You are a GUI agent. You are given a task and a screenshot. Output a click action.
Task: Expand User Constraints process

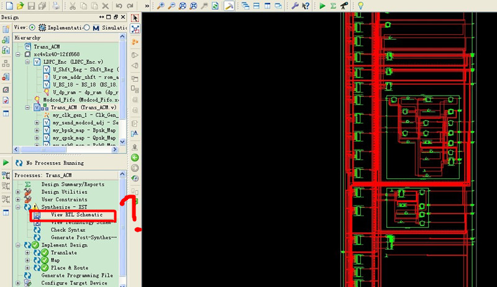18,199
